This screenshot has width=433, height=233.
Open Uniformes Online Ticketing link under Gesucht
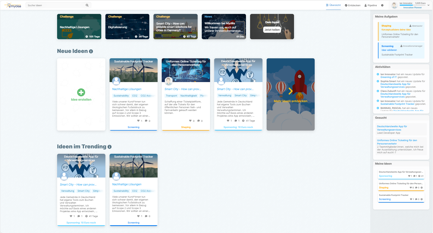pyautogui.click(x=397, y=142)
